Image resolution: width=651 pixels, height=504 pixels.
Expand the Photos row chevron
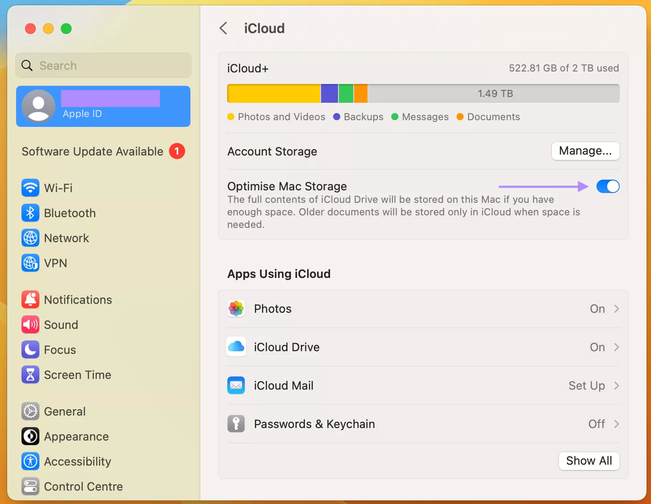616,308
